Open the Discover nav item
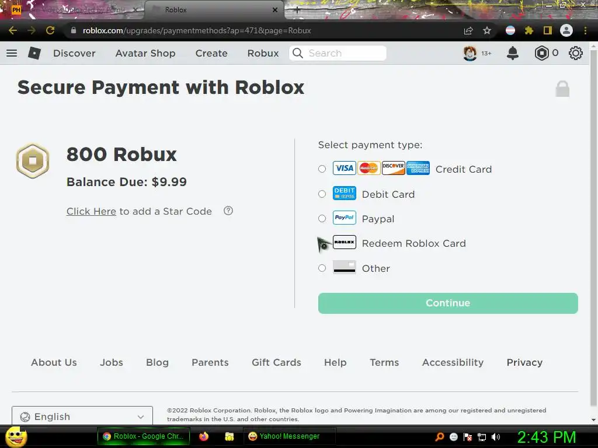Image resolution: width=598 pixels, height=448 pixels. (x=74, y=53)
